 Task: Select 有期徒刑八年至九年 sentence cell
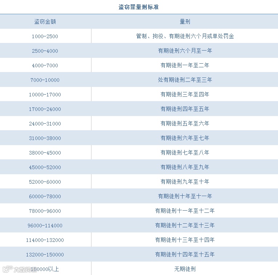pyautogui.click(x=185, y=167)
